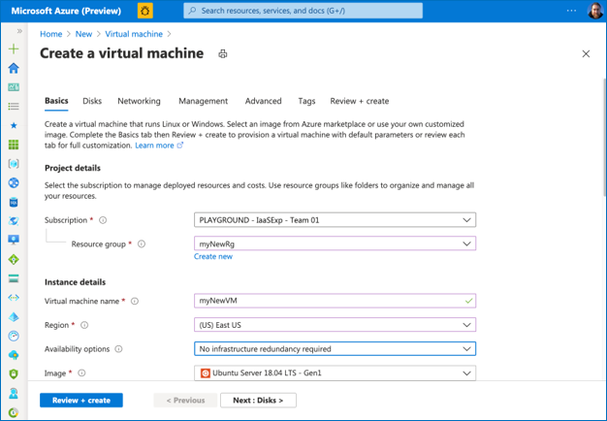Click the Review + create button
The image size is (607, 421).
click(x=81, y=400)
